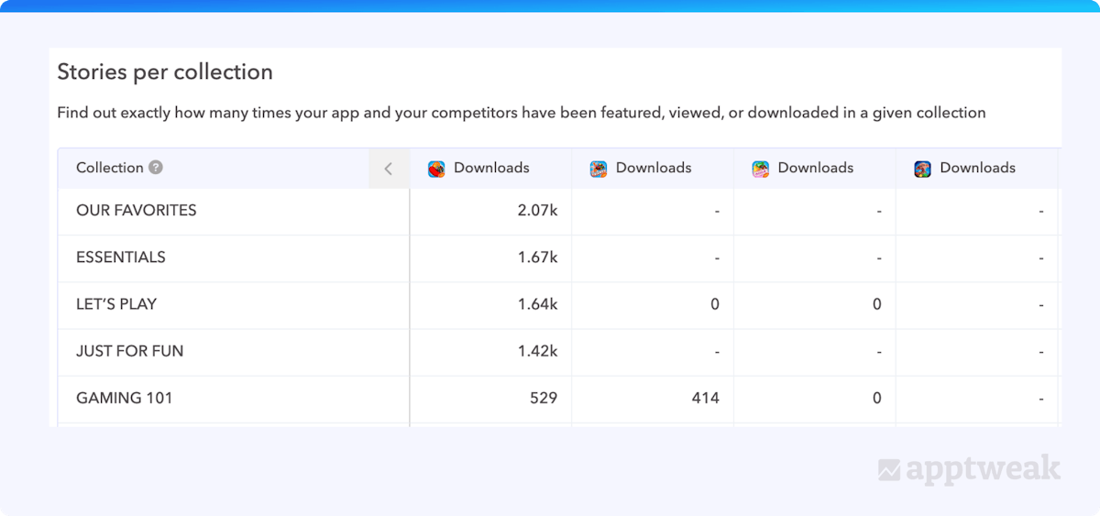This screenshot has width=1100, height=516.
Task: Collapse columns with the left chevron
Action: tap(389, 169)
